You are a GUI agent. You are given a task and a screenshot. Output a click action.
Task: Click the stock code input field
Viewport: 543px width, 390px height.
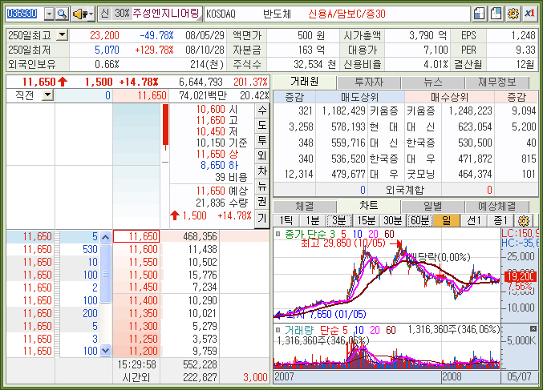23,14
